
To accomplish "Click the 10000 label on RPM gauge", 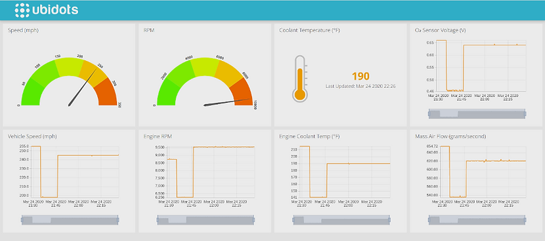I will 255,105.
